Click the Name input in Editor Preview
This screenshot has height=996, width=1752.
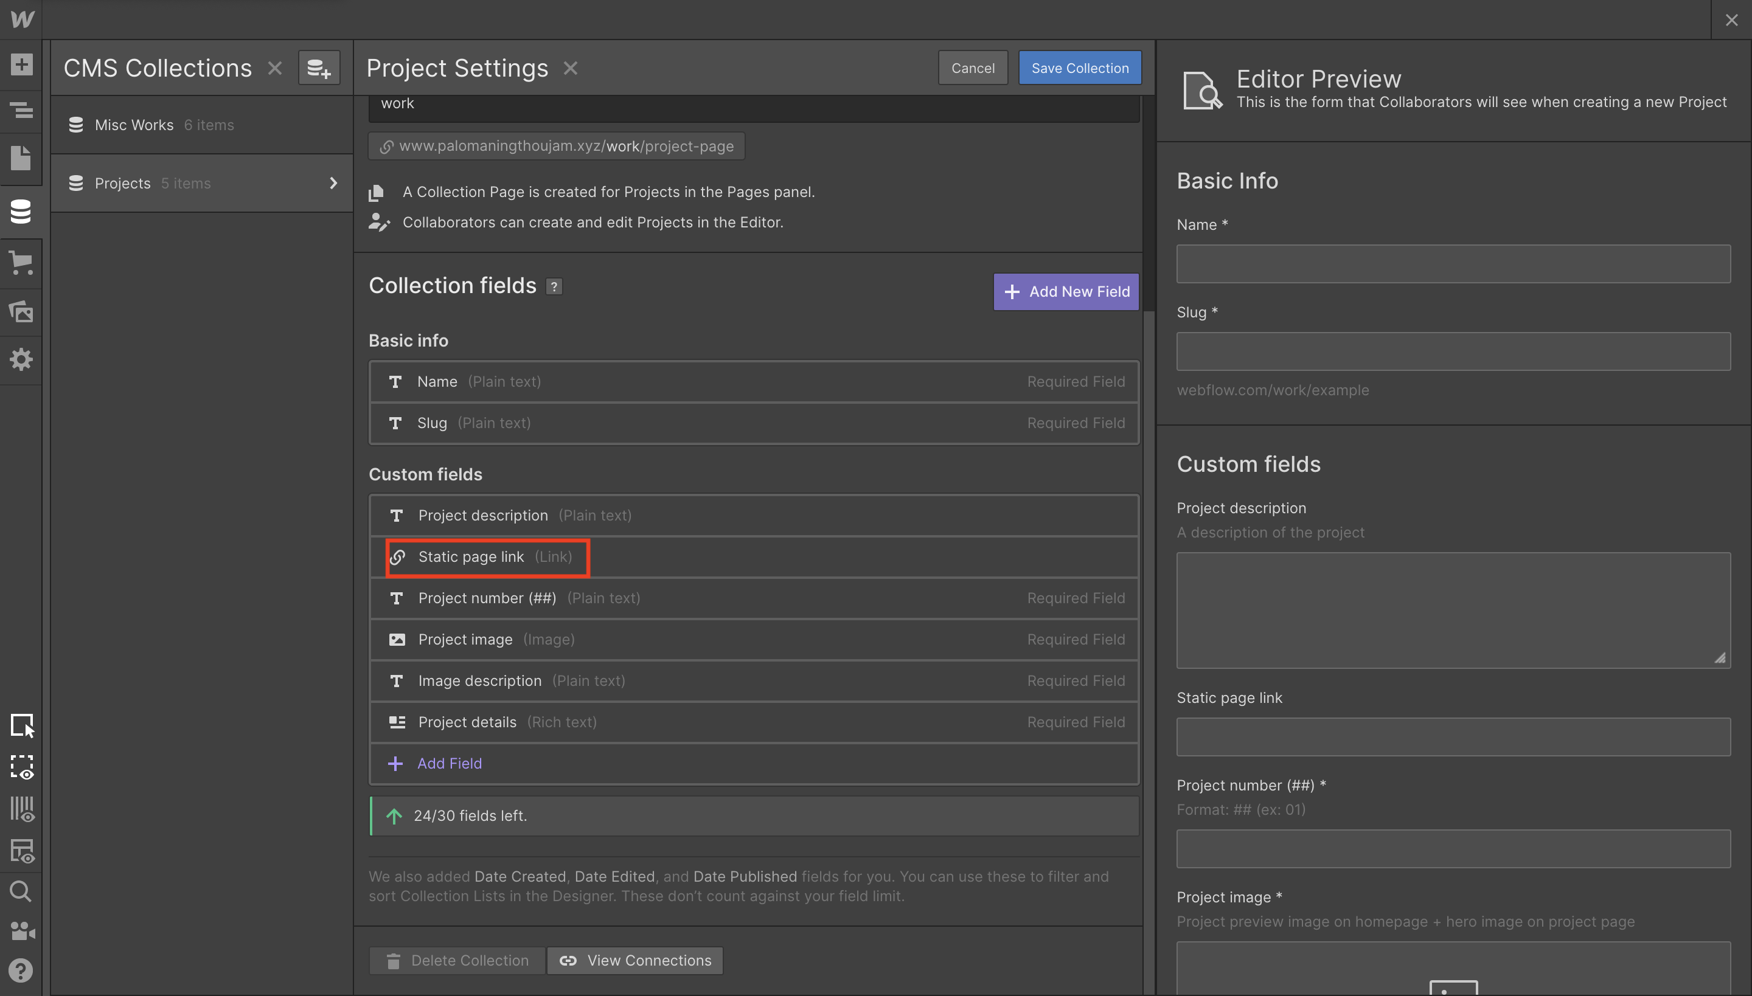(1453, 264)
